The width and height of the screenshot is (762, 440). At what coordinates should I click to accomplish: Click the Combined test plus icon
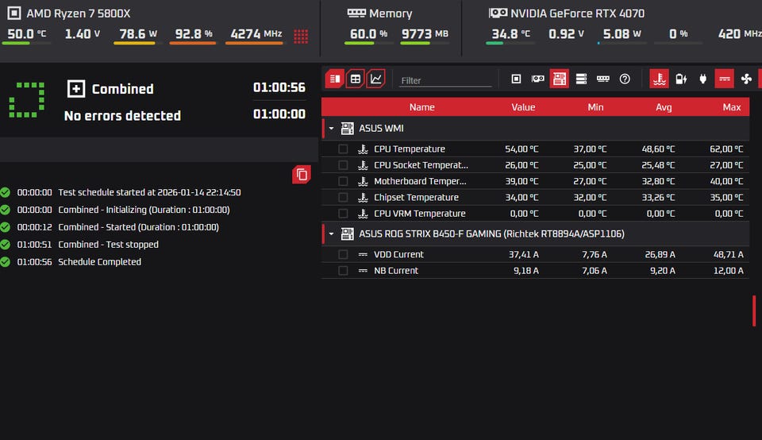[76, 88]
